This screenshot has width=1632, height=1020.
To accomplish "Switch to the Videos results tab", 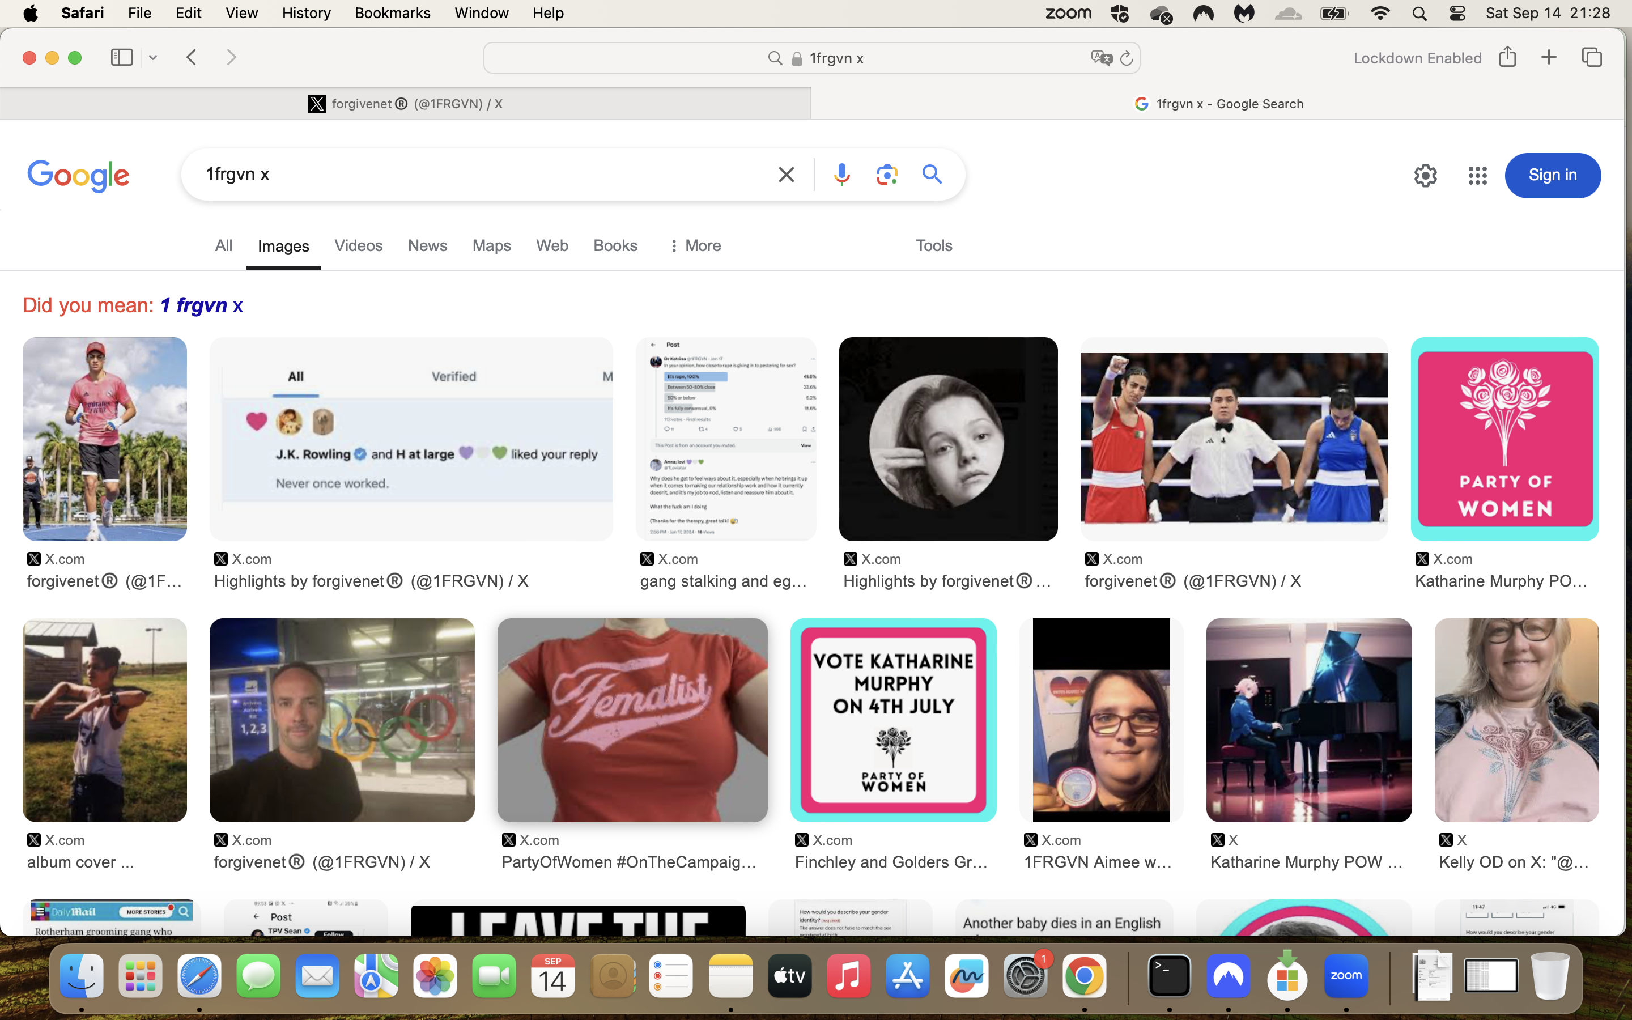I will click(358, 245).
